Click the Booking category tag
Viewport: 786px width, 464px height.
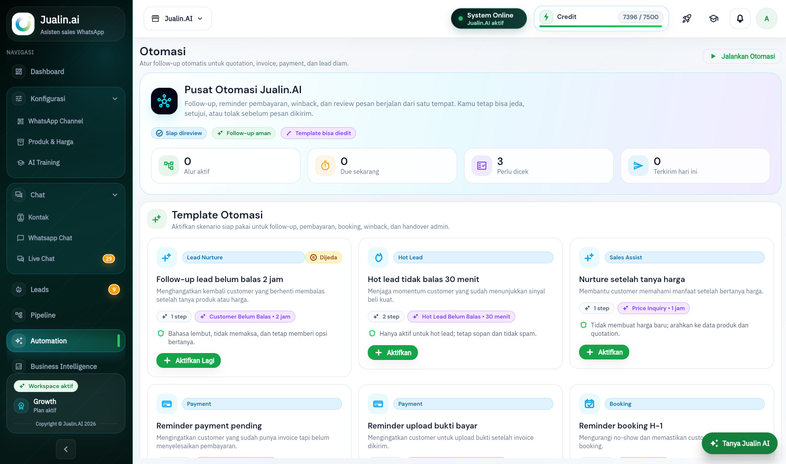point(684,404)
